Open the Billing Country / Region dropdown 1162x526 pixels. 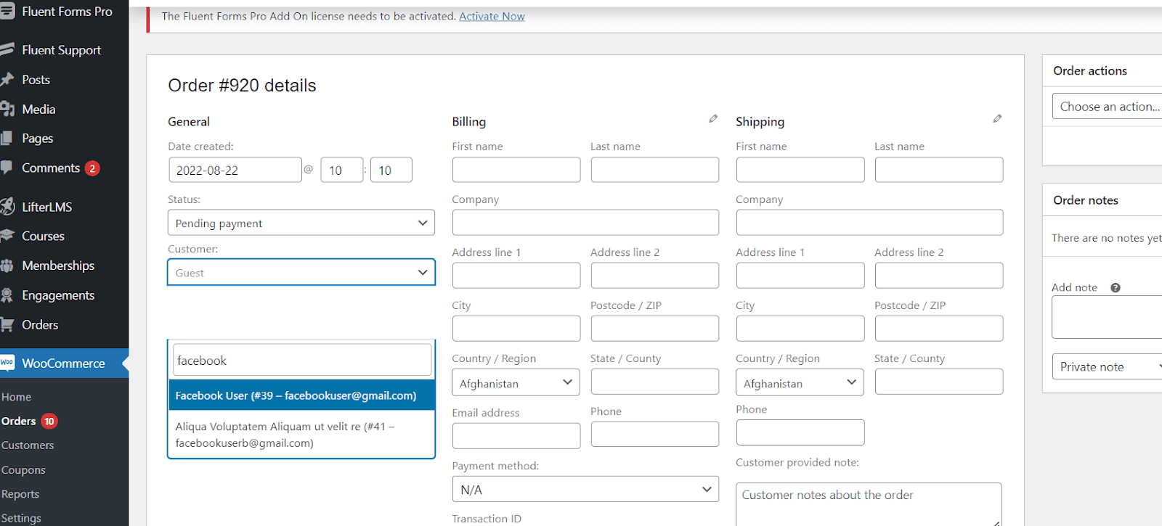point(516,382)
